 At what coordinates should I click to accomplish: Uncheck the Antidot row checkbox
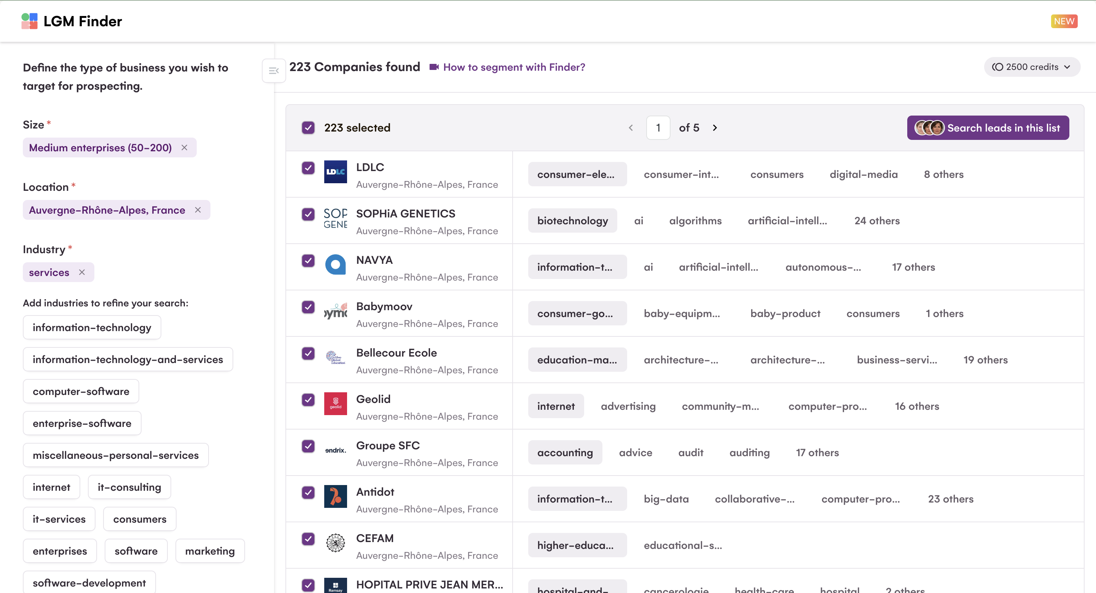[308, 492]
